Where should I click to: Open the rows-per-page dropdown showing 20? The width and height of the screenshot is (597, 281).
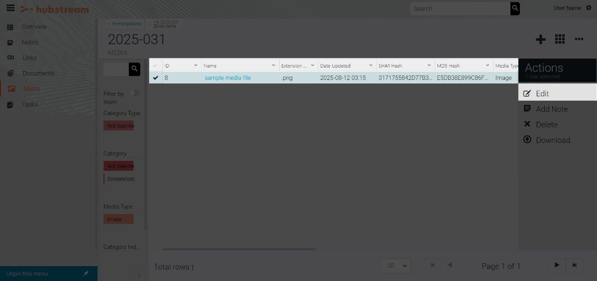(396, 266)
